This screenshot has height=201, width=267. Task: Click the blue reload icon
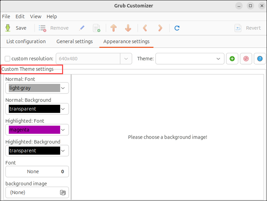click(x=177, y=28)
